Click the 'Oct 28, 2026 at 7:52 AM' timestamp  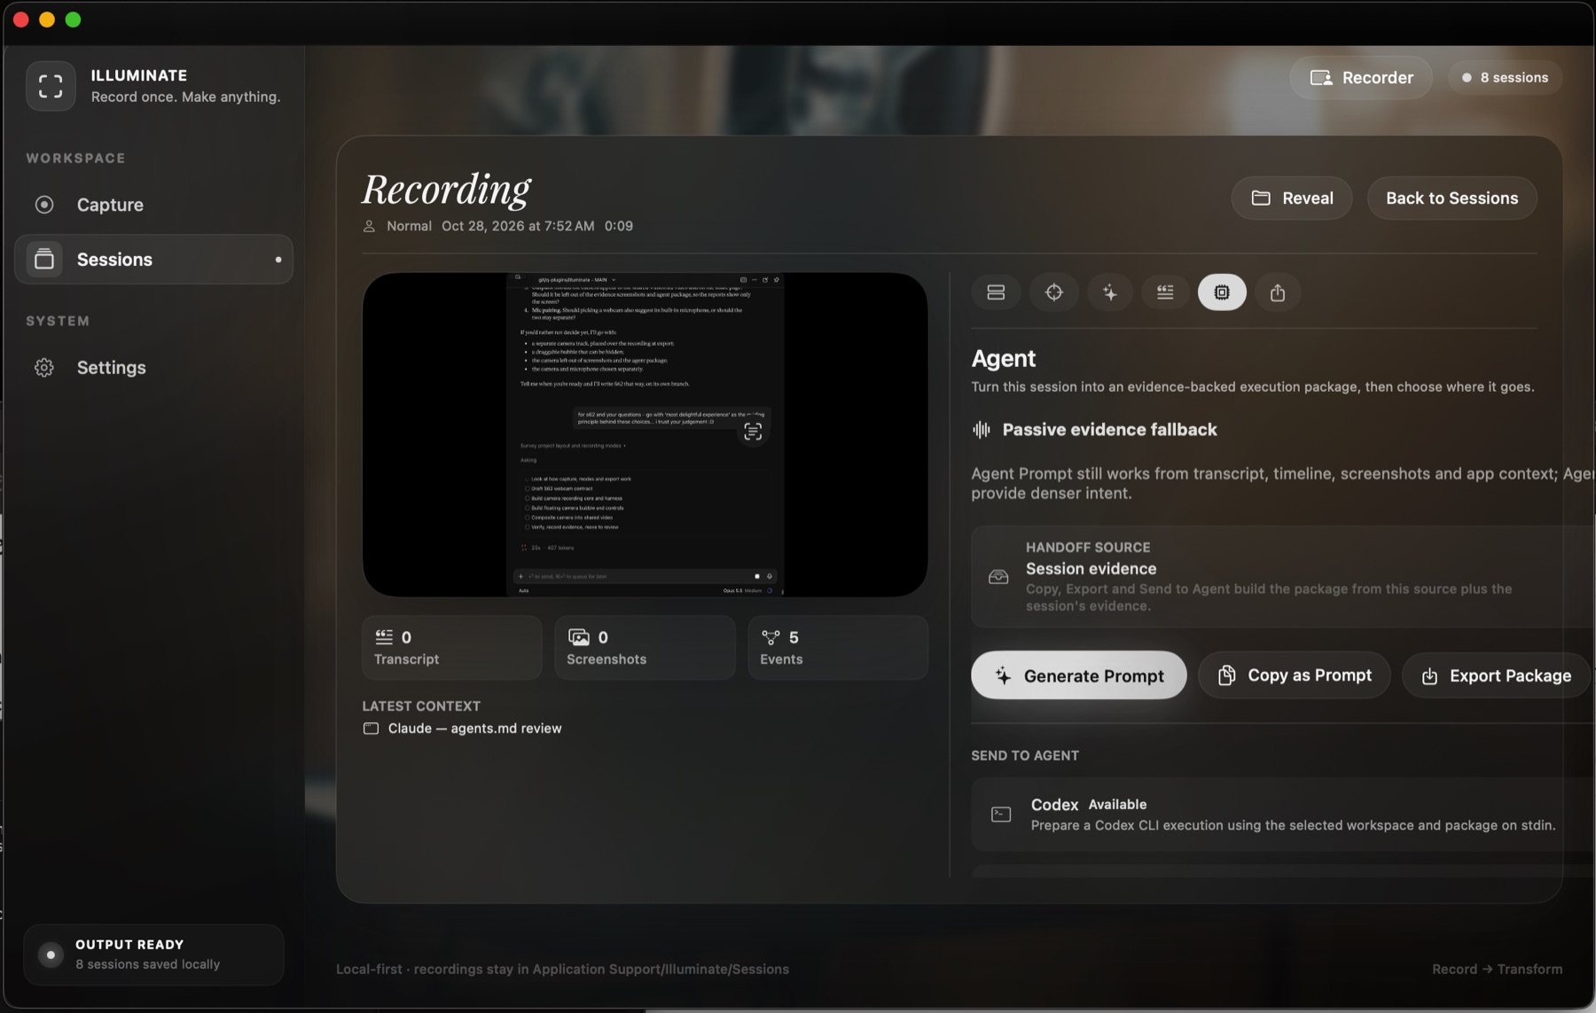pos(518,226)
